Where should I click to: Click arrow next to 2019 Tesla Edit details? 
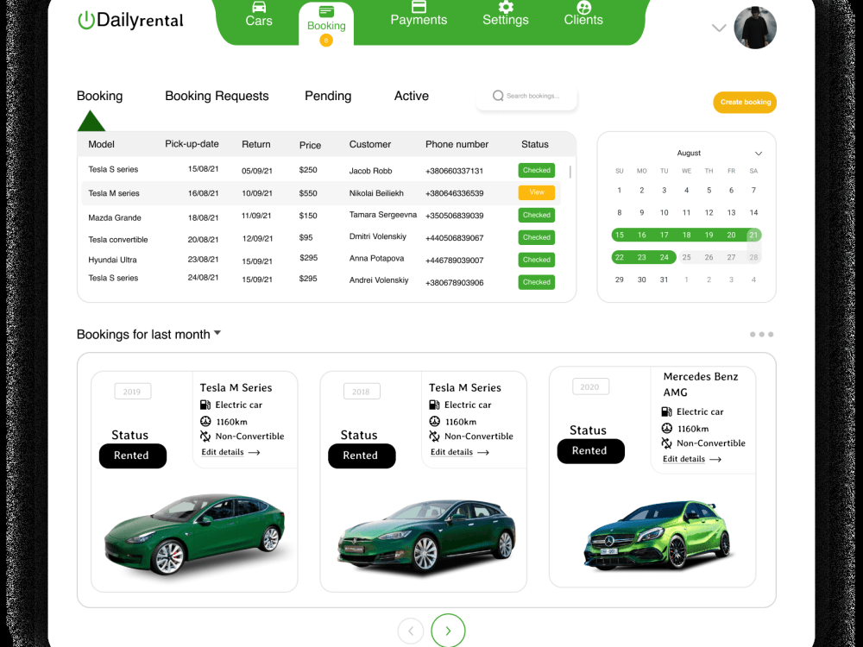click(x=254, y=453)
